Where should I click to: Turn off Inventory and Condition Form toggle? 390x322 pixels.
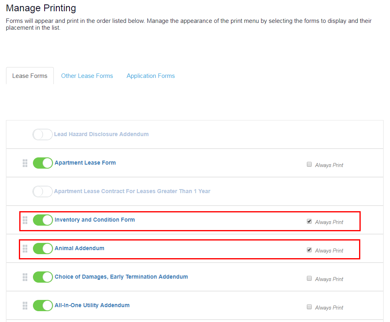tap(43, 220)
